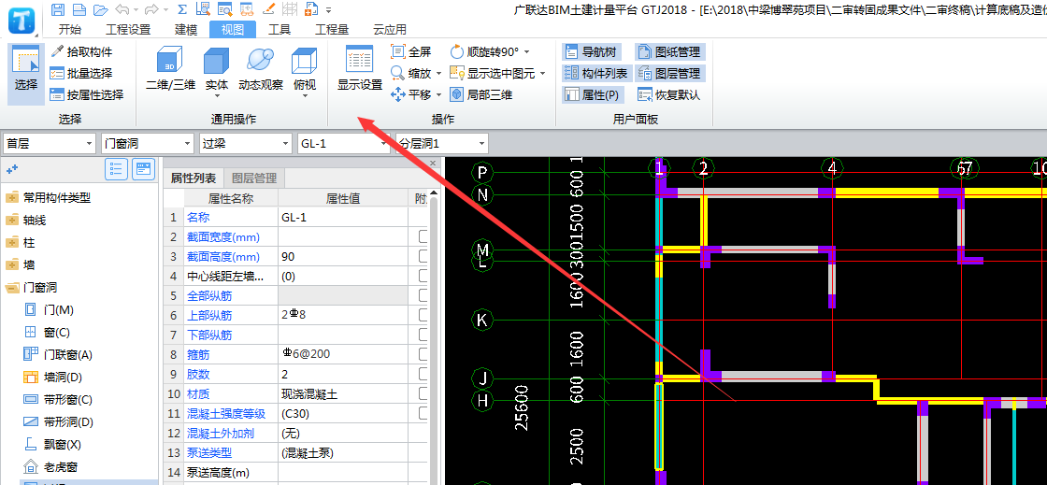1047x485 pixels.
Task: Click the undo arrow icon
Action: point(122,9)
